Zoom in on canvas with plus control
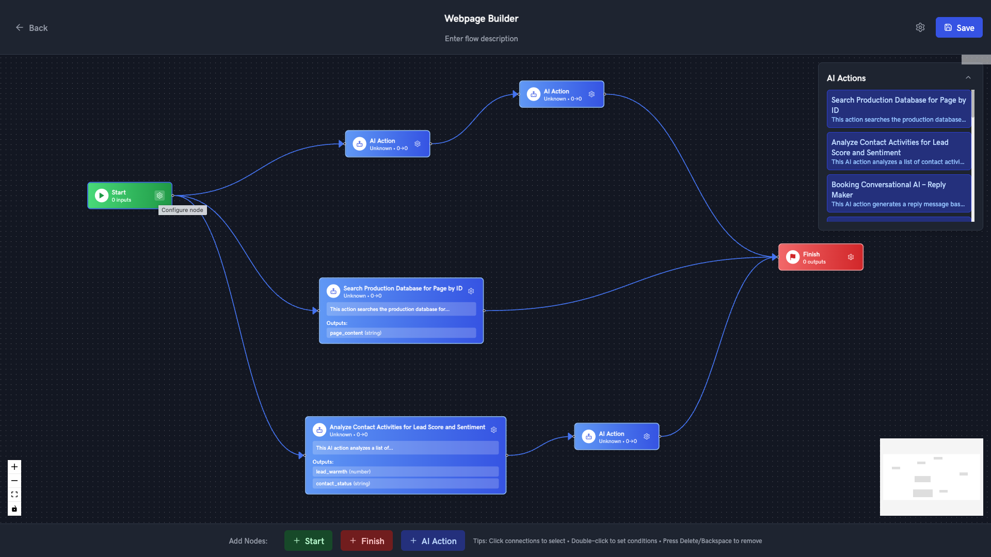 pyautogui.click(x=14, y=467)
